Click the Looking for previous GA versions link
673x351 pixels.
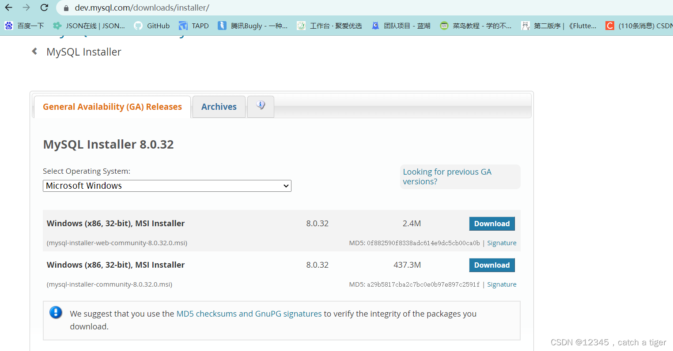coord(447,176)
